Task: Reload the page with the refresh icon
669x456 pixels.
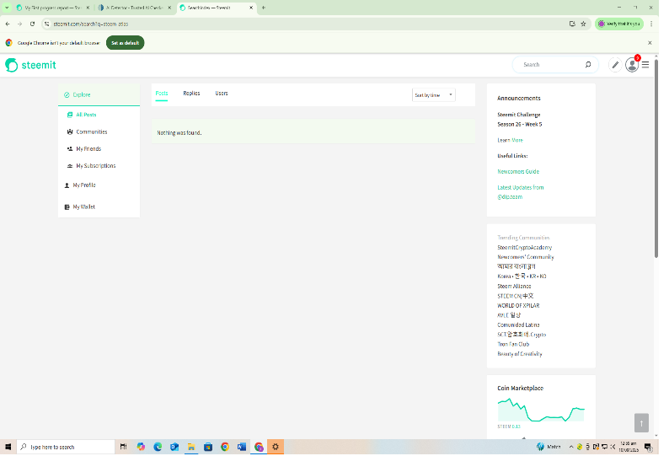Action: click(32, 24)
